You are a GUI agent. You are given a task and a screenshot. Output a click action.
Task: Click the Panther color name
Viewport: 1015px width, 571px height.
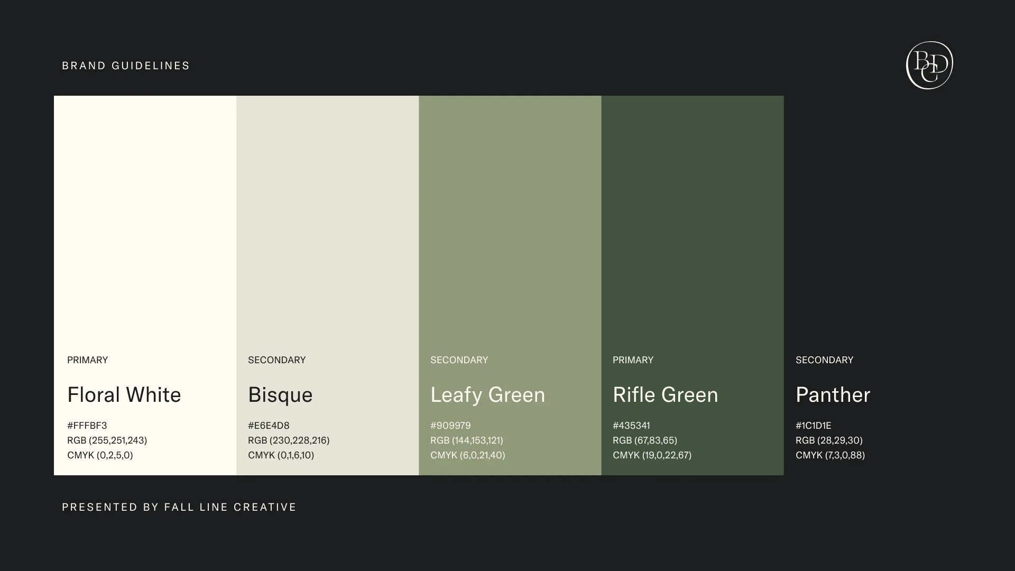pos(833,395)
